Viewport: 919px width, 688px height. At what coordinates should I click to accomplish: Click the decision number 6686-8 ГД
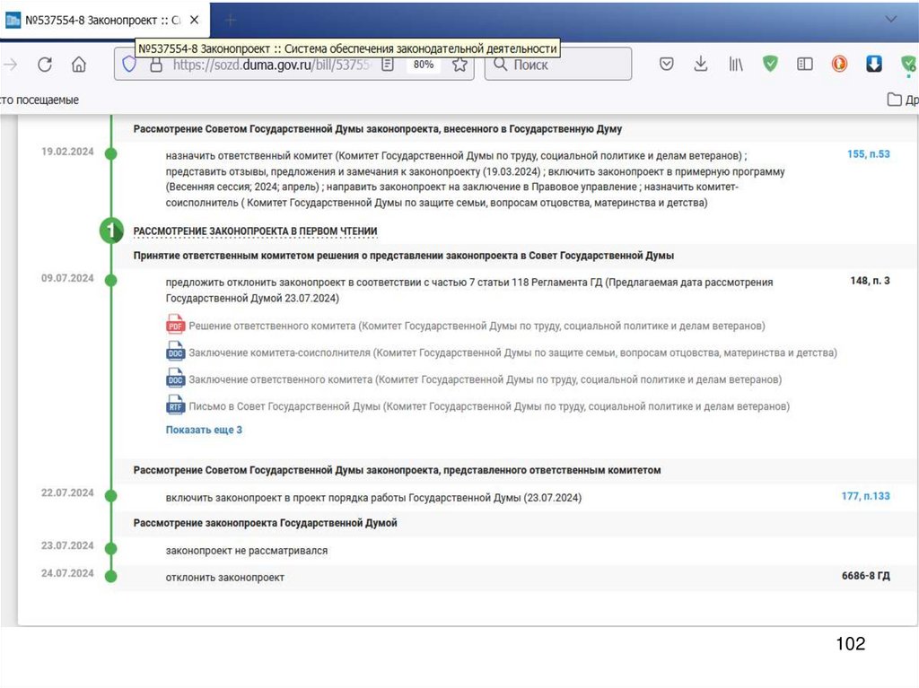point(866,576)
